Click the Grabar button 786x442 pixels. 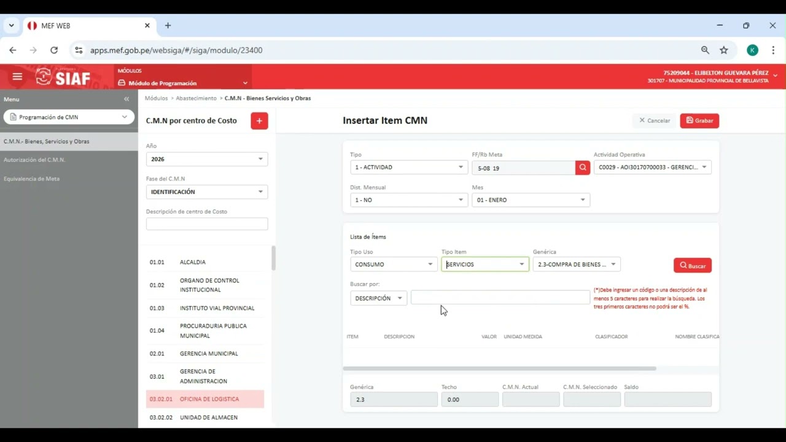[x=699, y=121]
